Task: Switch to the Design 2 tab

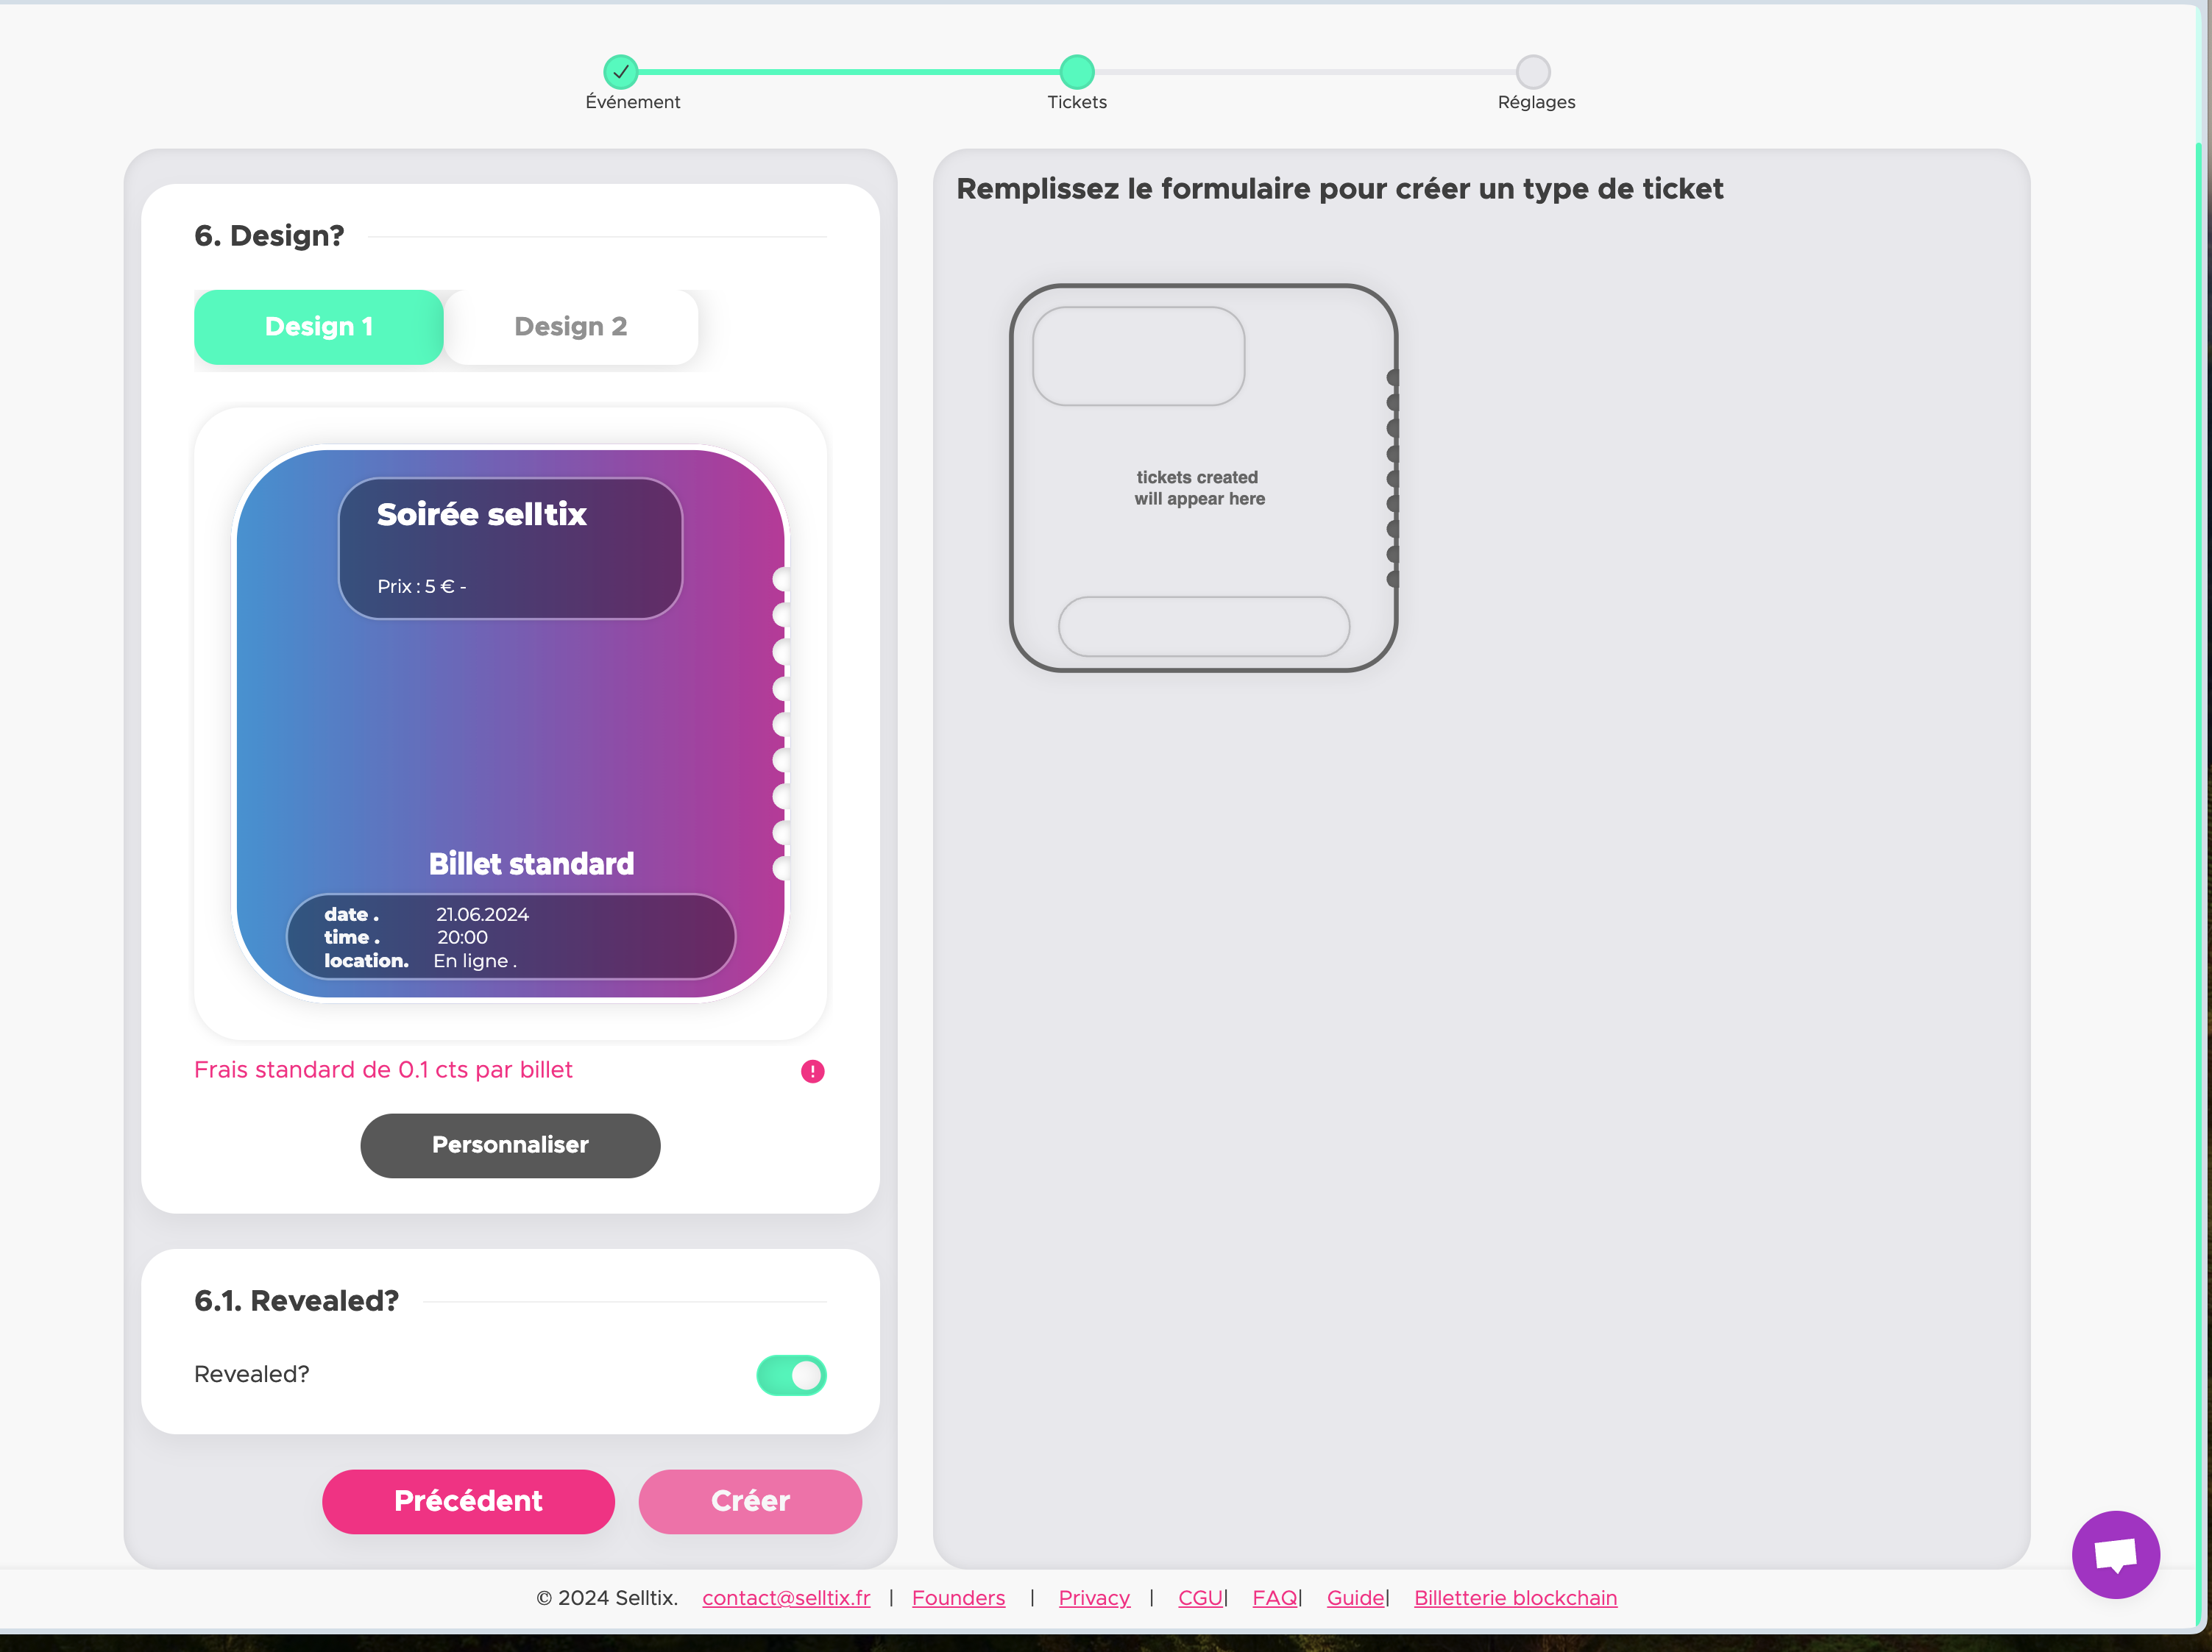Action: (570, 327)
